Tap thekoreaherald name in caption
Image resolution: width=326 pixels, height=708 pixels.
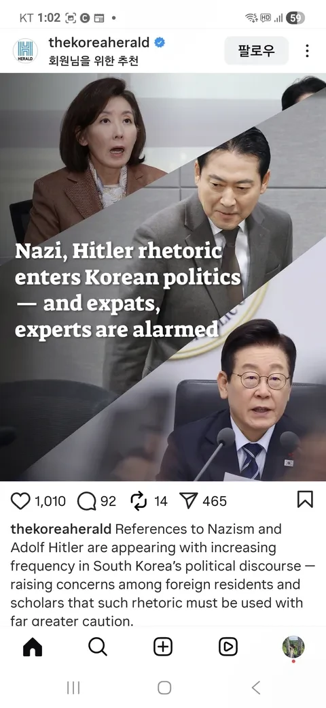[61, 529]
